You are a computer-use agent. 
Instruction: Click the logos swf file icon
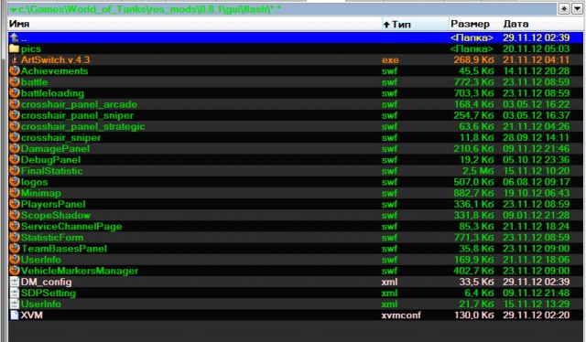pyautogui.click(x=15, y=182)
